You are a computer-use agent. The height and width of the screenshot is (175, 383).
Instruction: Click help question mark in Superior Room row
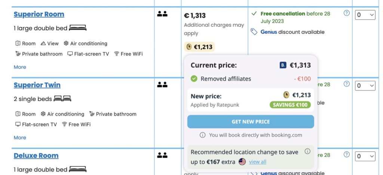click(346, 13)
